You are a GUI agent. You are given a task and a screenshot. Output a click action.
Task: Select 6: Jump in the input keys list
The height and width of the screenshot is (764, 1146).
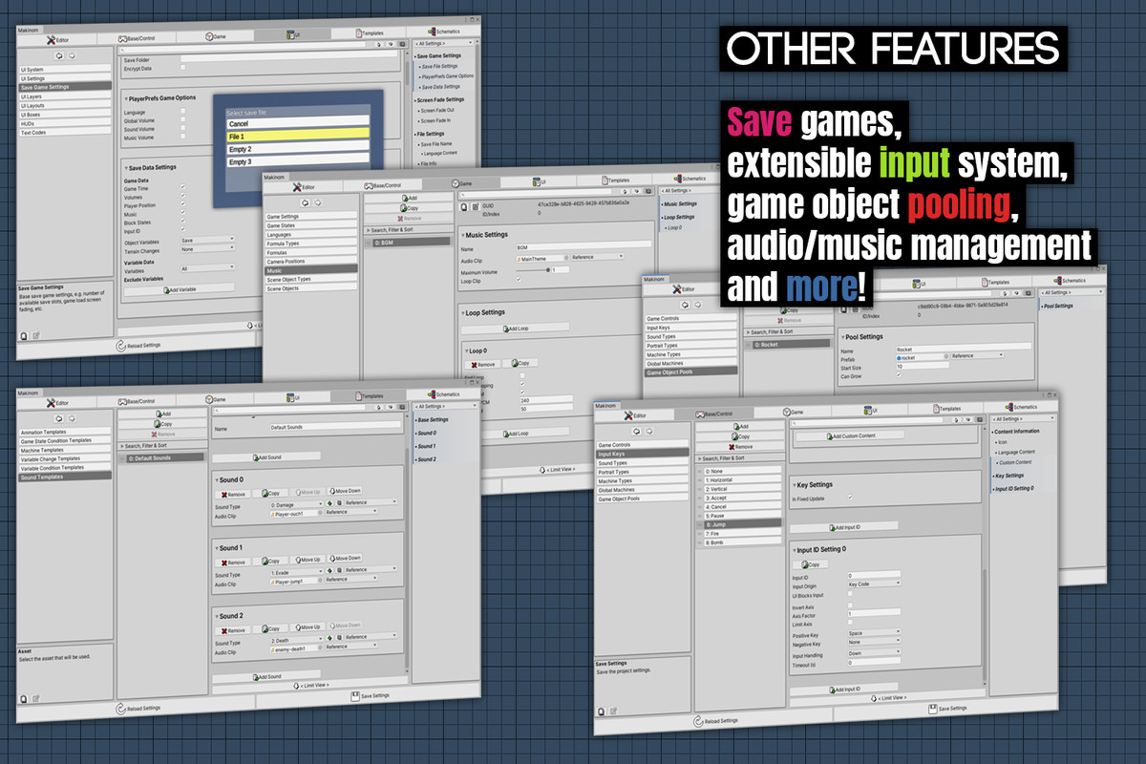tap(741, 525)
